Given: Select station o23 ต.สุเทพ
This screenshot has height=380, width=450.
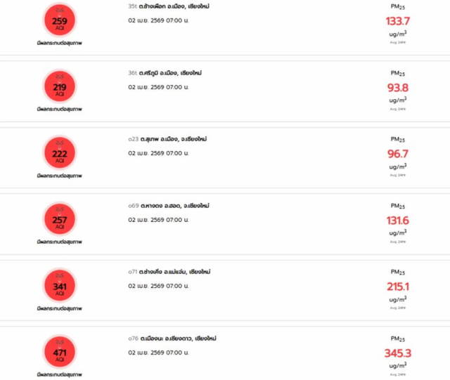Looking at the screenshot, I should pyautogui.click(x=169, y=139).
